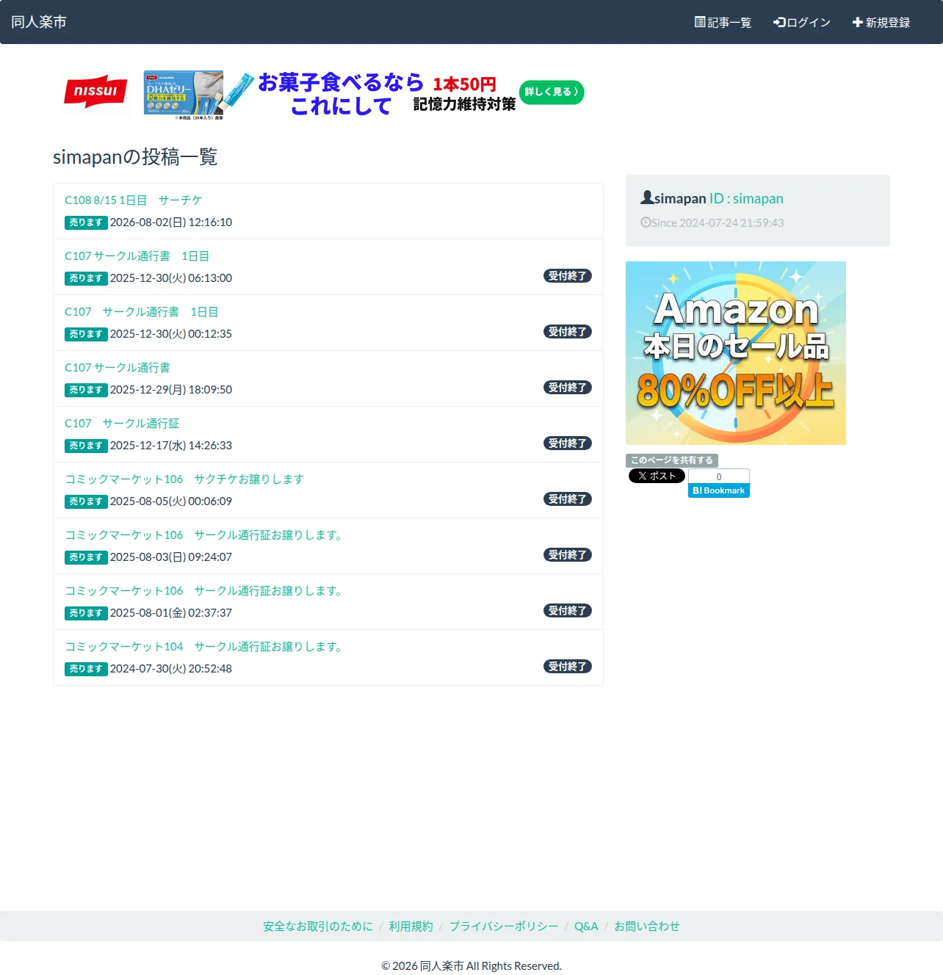Open the 記事一覧 article list menu
This screenshot has width=943, height=975.
click(x=723, y=22)
